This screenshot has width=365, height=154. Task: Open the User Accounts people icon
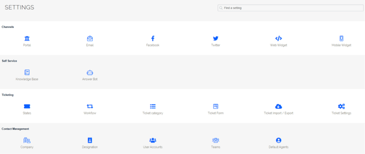coord(153,140)
